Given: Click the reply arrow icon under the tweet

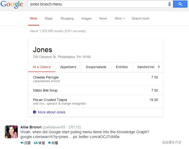Looking at the screenshot, I should (x=22, y=143).
